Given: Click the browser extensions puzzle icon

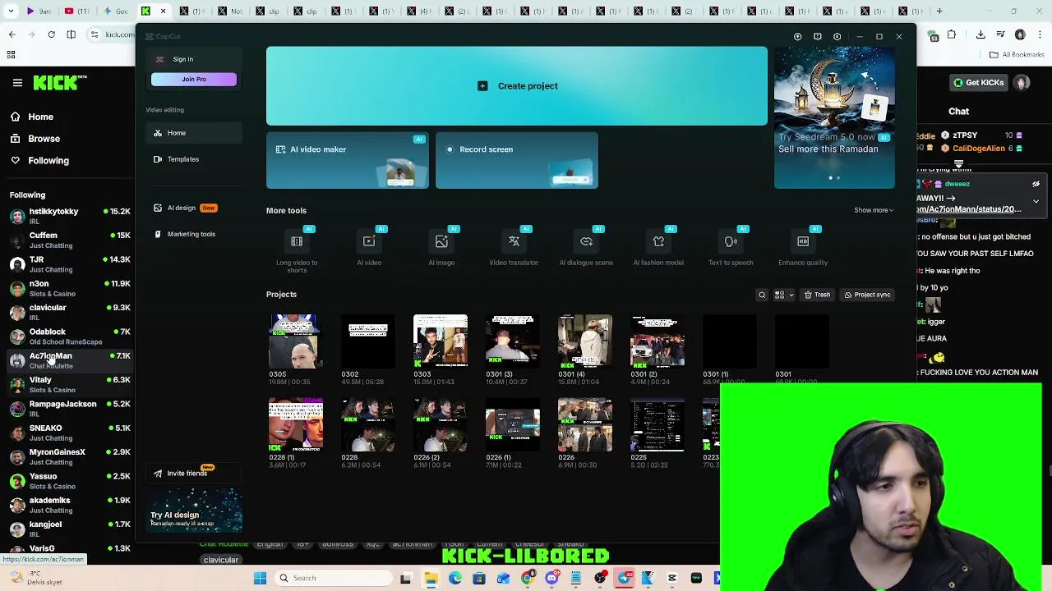Looking at the screenshot, I should [x=951, y=34].
